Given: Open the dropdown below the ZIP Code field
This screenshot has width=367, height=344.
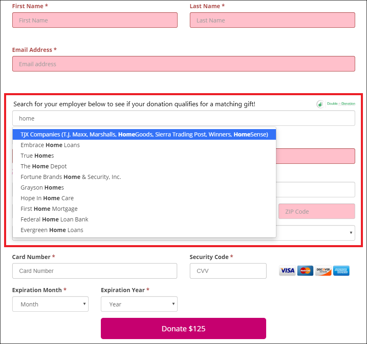Looking at the screenshot, I should tap(316, 233).
